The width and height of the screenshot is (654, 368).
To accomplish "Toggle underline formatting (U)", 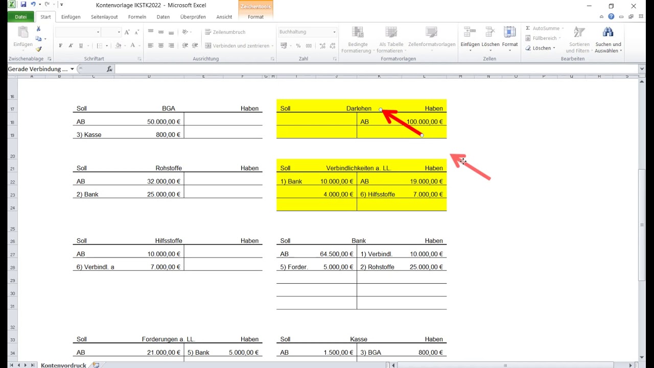I will click(x=81, y=45).
